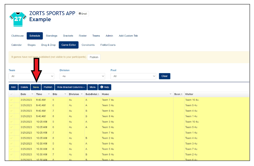The image size is (254, 166).
Task: Click Publish in the unpublished games notice
Action: pyautogui.click(x=94, y=57)
